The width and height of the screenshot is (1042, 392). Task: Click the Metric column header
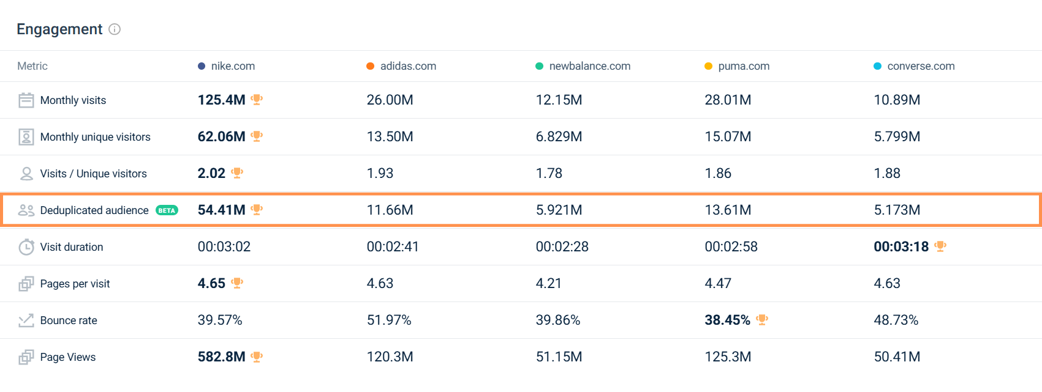(x=32, y=66)
